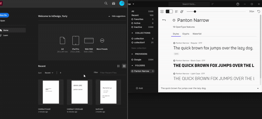Click the Learn lightbulb icon
The width and height of the screenshot is (262, 119).
[x=1, y=35]
